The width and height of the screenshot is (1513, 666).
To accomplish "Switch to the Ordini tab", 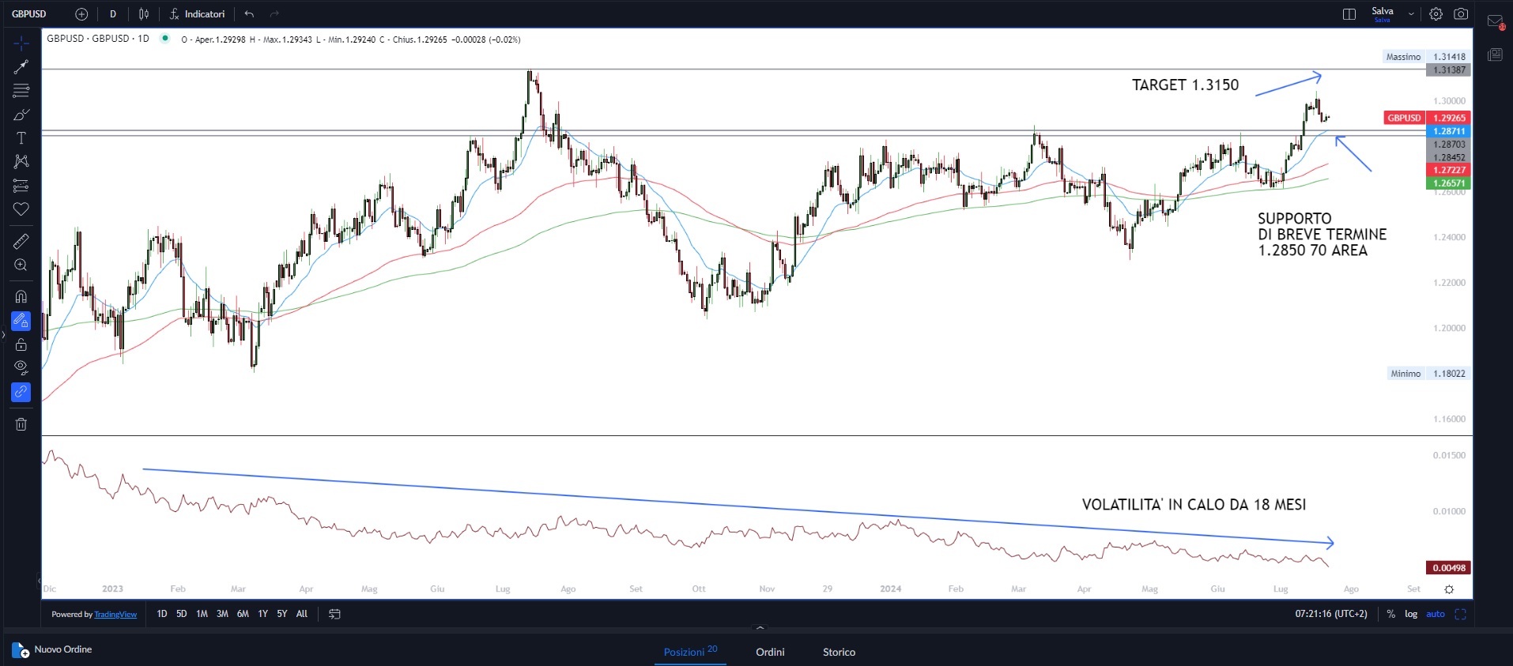I will pyautogui.click(x=770, y=652).
